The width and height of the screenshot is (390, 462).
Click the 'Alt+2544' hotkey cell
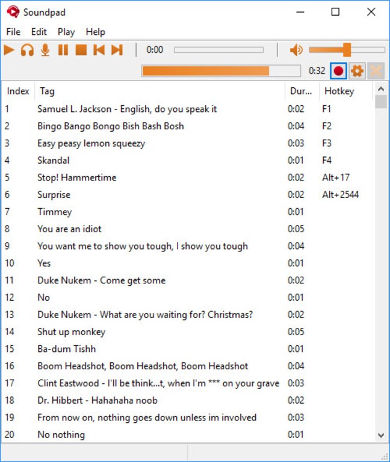tap(341, 194)
